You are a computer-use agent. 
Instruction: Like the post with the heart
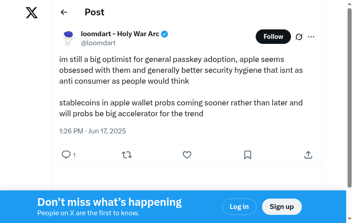tap(187, 155)
